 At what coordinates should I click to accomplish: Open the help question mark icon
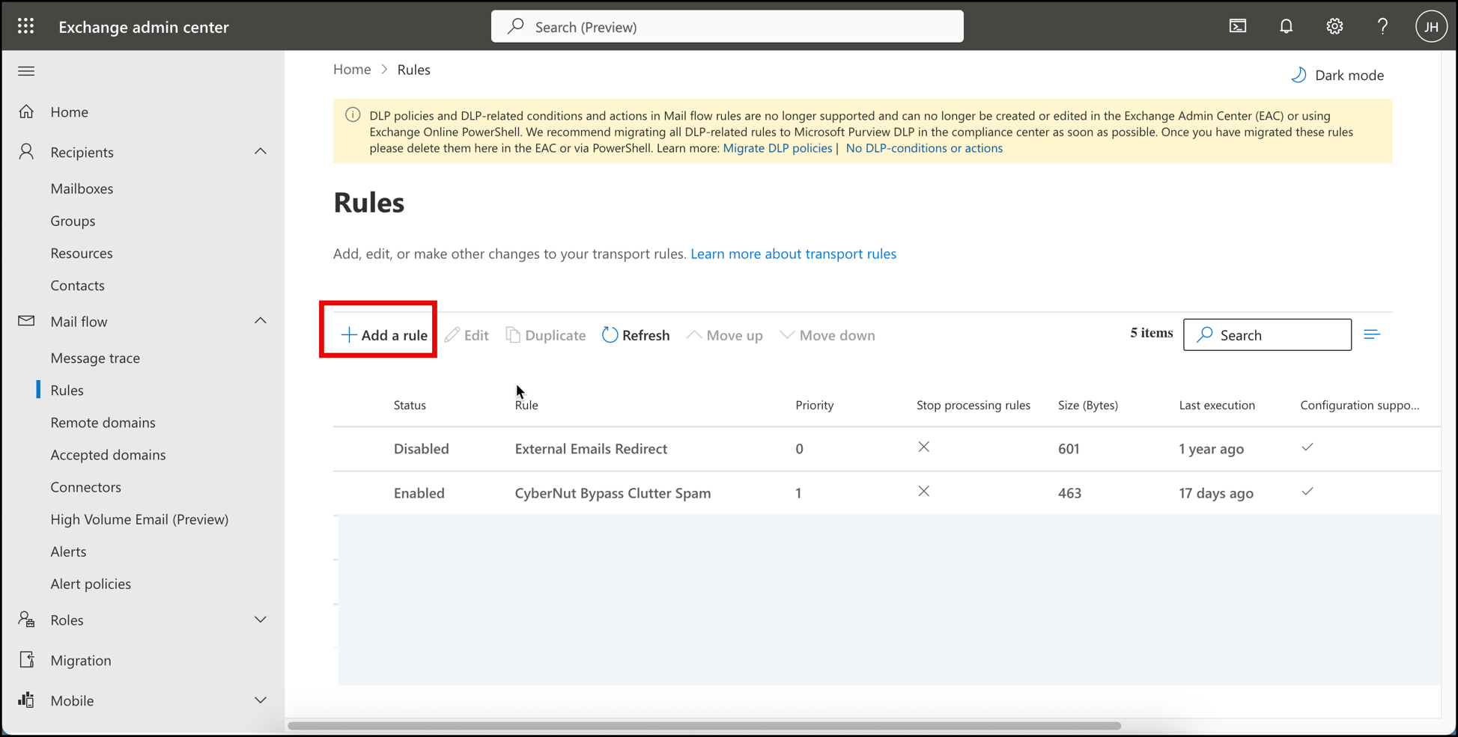(x=1382, y=25)
